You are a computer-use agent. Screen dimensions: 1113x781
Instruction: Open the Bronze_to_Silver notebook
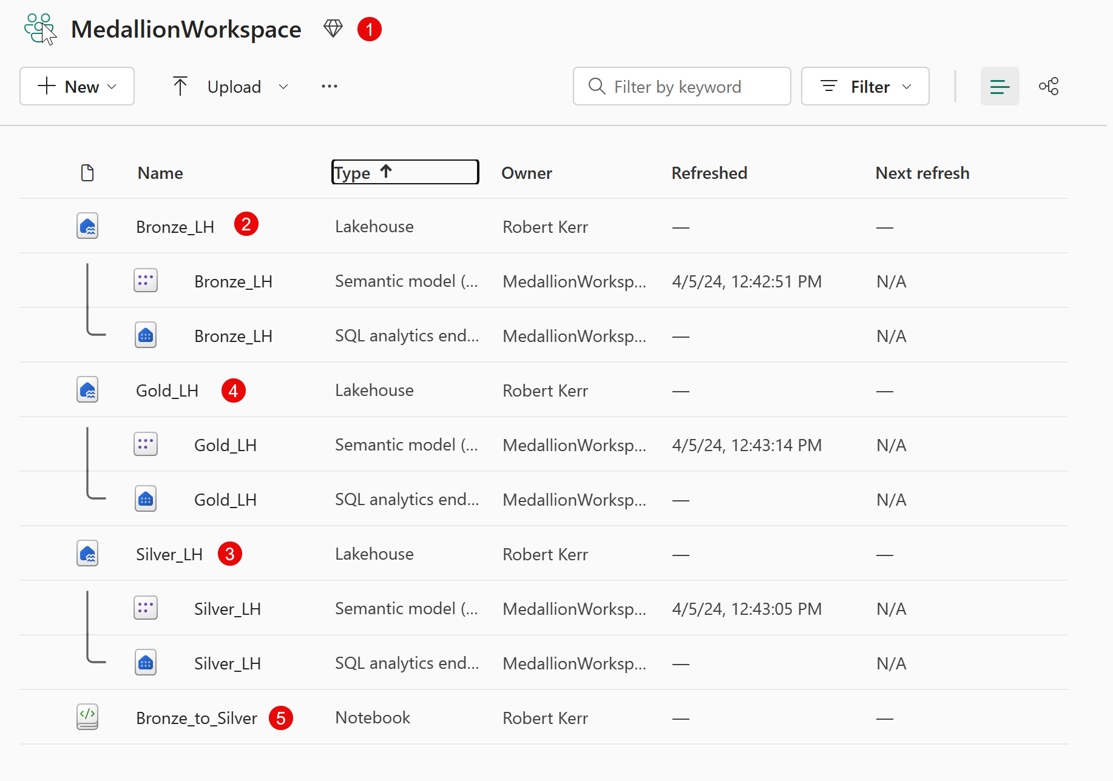point(196,718)
